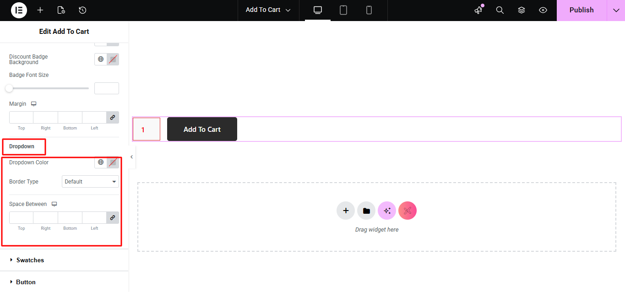Click the Elementor logo icon
The width and height of the screenshot is (625, 292).
(19, 10)
